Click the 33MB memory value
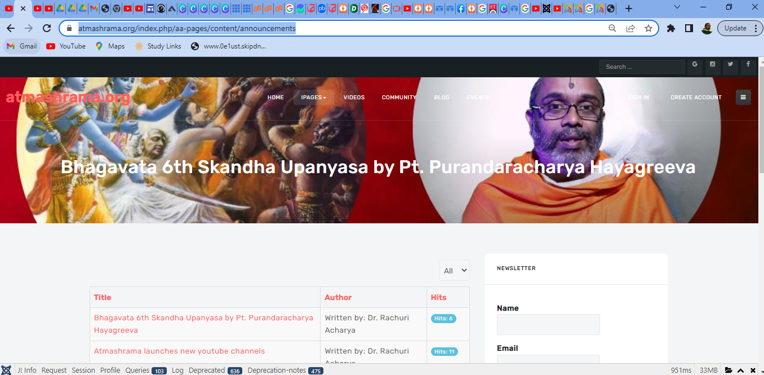Image resolution: width=764 pixels, height=375 pixels. [708, 370]
